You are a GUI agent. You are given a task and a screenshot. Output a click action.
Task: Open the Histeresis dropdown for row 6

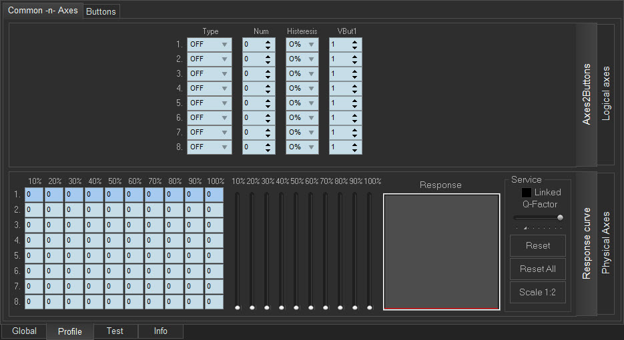point(302,118)
